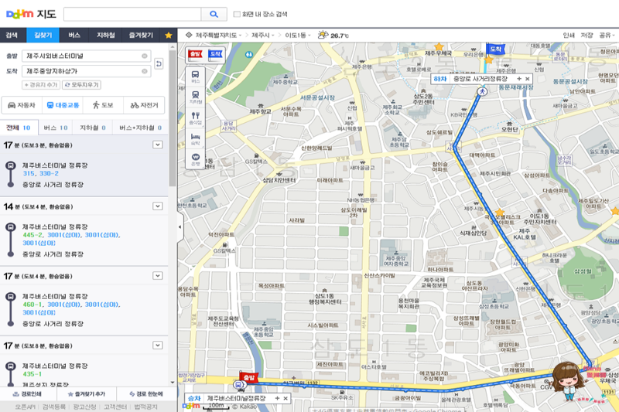Enable the 화면 내 장소 검색 checkbox

237,14
